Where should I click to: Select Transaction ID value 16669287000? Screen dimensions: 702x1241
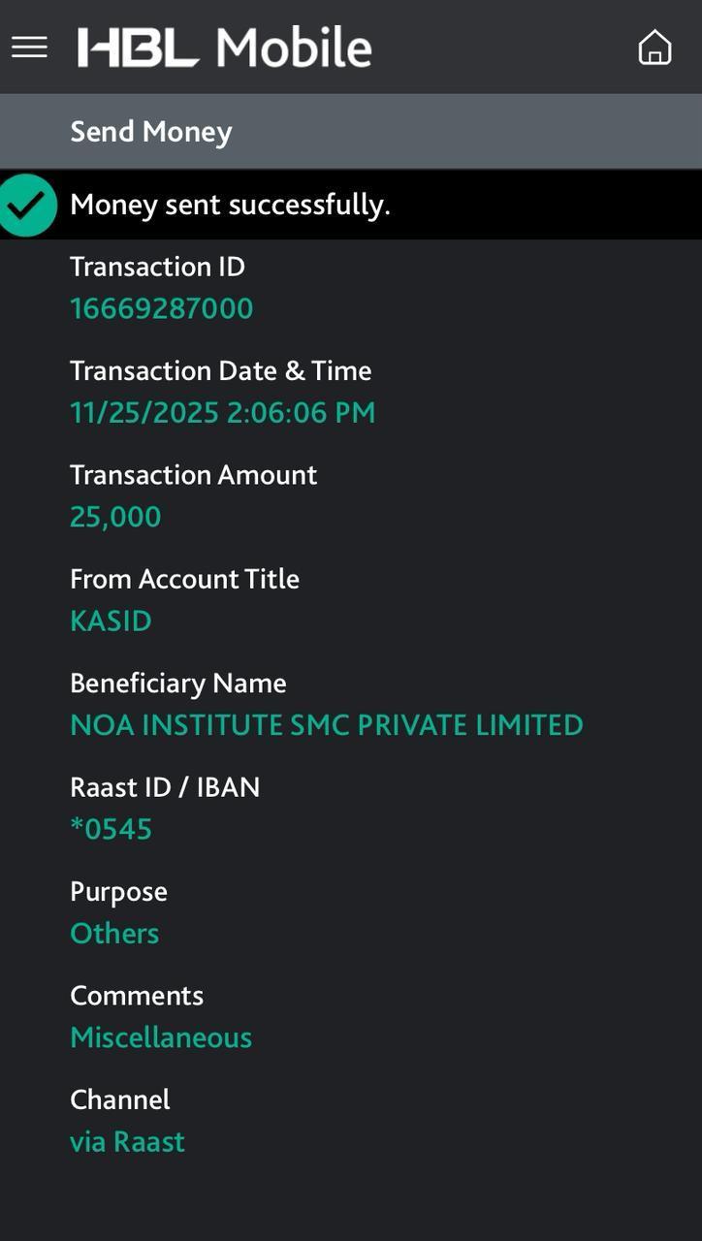(x=161, y=308)
